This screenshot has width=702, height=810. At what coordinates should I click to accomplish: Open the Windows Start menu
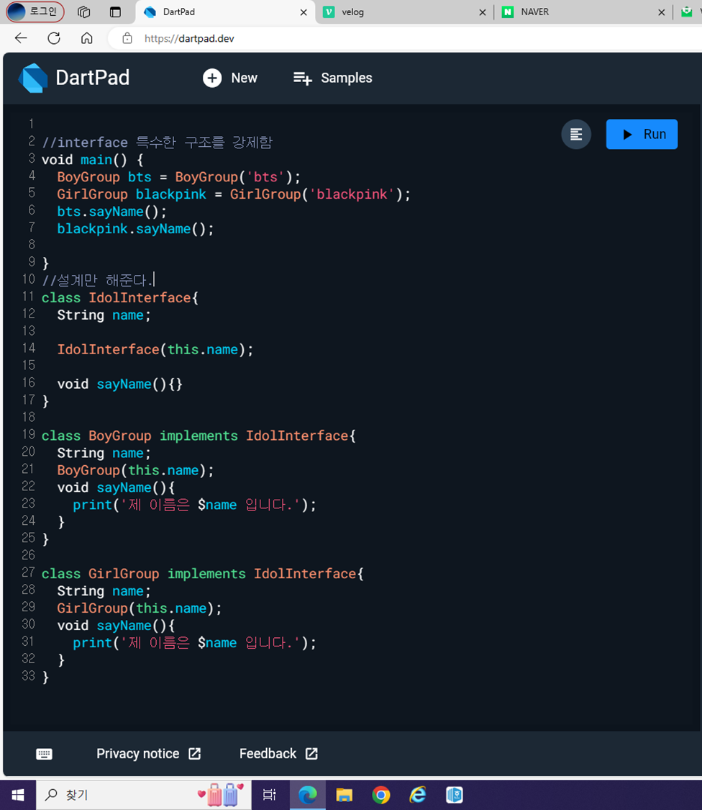(17, 795)
